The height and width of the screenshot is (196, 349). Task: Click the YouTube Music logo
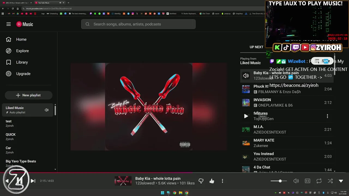coord(25,24)
